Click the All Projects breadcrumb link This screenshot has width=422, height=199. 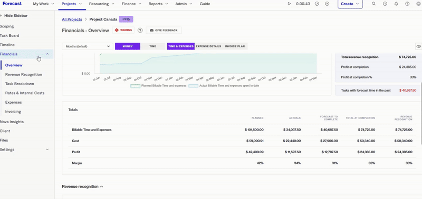pyautogui.click(x=72, y=19)
